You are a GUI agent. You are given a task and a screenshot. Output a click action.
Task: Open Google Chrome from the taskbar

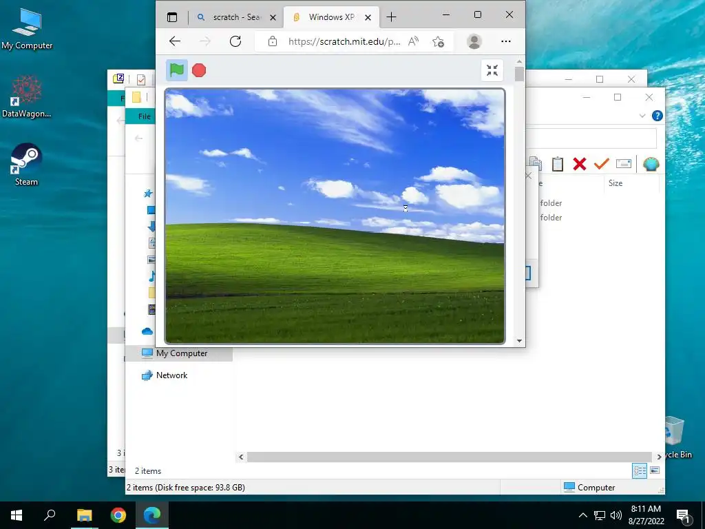coord(118,515)
